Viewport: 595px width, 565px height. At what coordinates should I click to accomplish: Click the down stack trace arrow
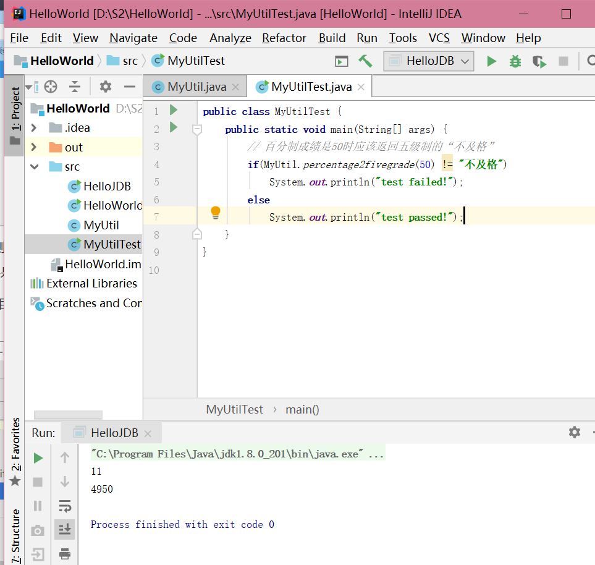point(65,482)
